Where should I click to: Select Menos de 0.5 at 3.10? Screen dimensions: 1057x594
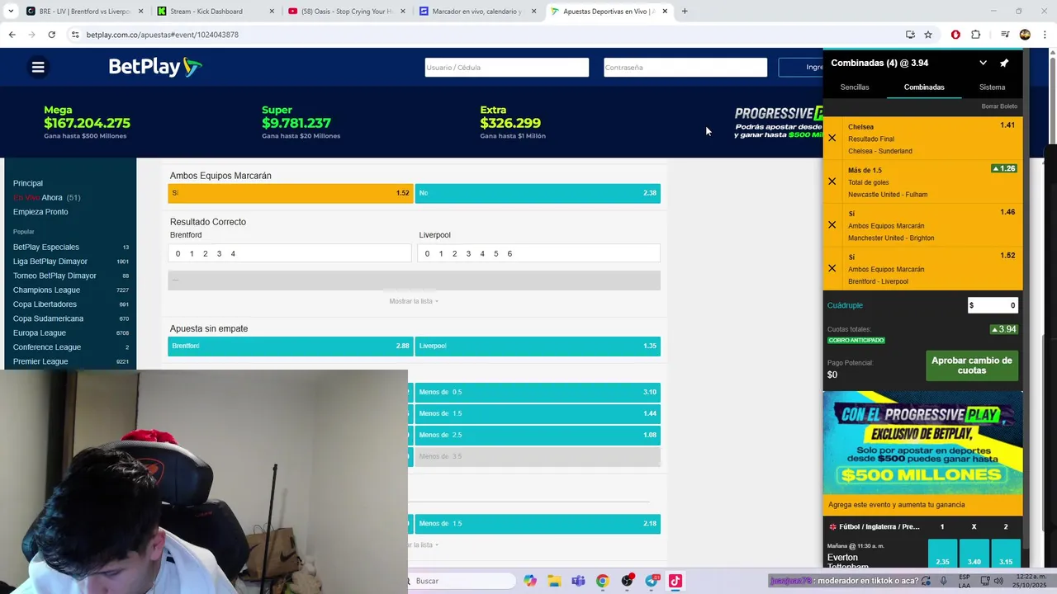(538, 393)
